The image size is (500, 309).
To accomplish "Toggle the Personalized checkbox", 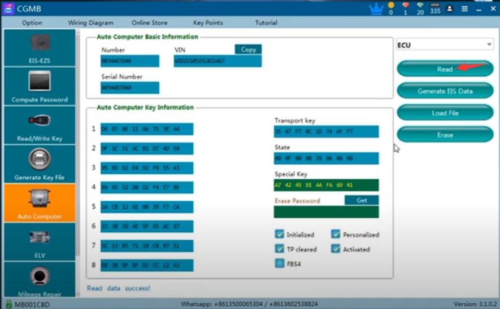I will coord(336,234).
